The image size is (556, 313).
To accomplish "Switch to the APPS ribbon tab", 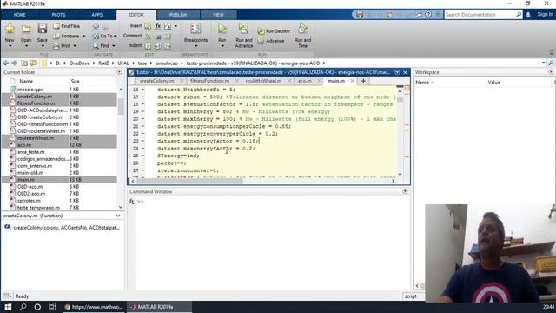I will [x=96, y=15].
